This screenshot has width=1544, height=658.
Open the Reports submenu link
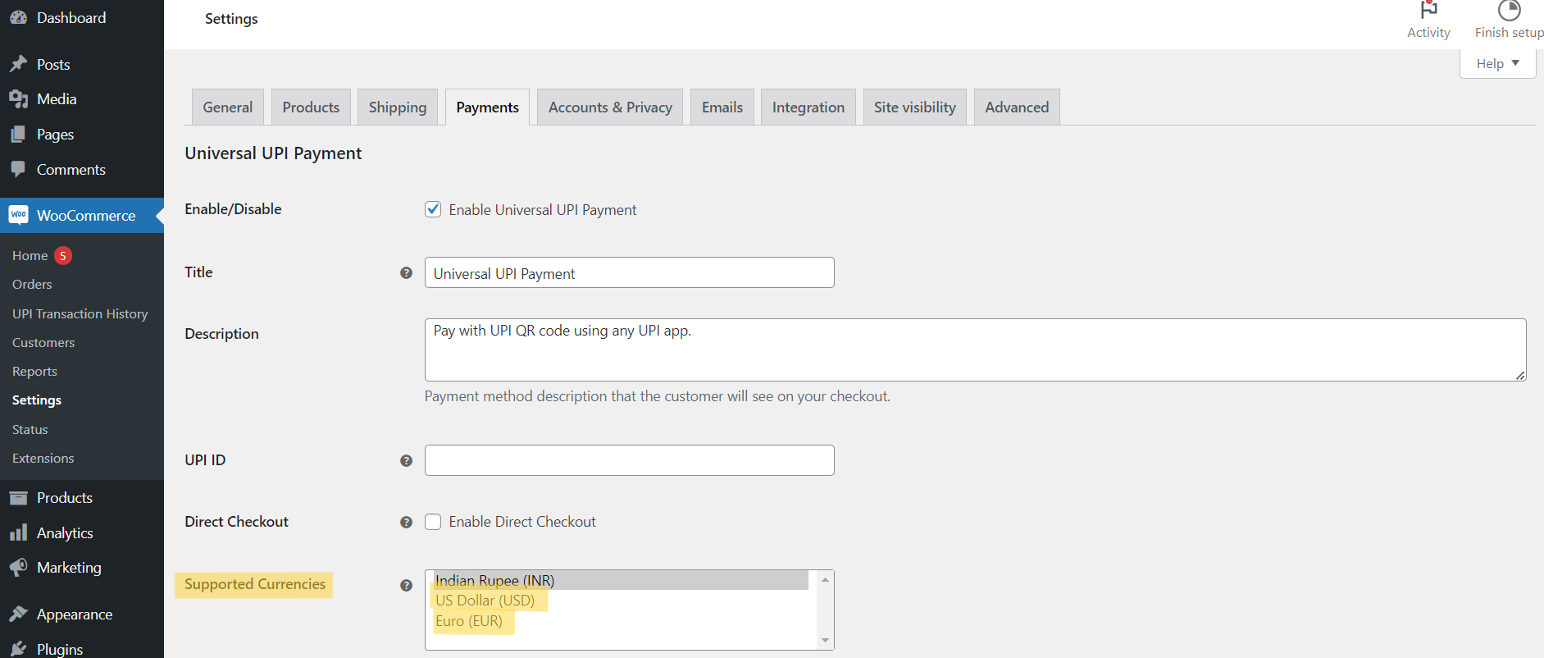tap(34, 372)
